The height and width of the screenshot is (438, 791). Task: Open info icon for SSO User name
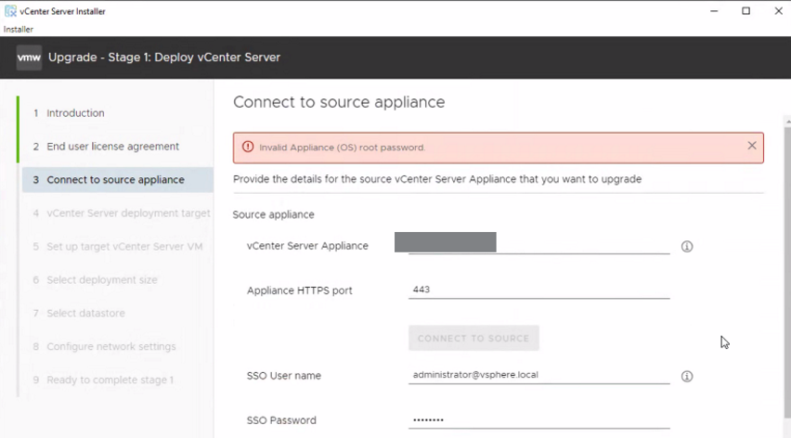687,377
